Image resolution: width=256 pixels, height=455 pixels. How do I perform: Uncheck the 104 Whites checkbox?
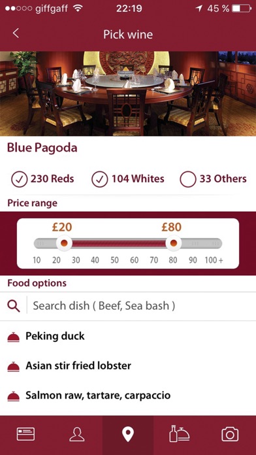[x=100, y=179]
